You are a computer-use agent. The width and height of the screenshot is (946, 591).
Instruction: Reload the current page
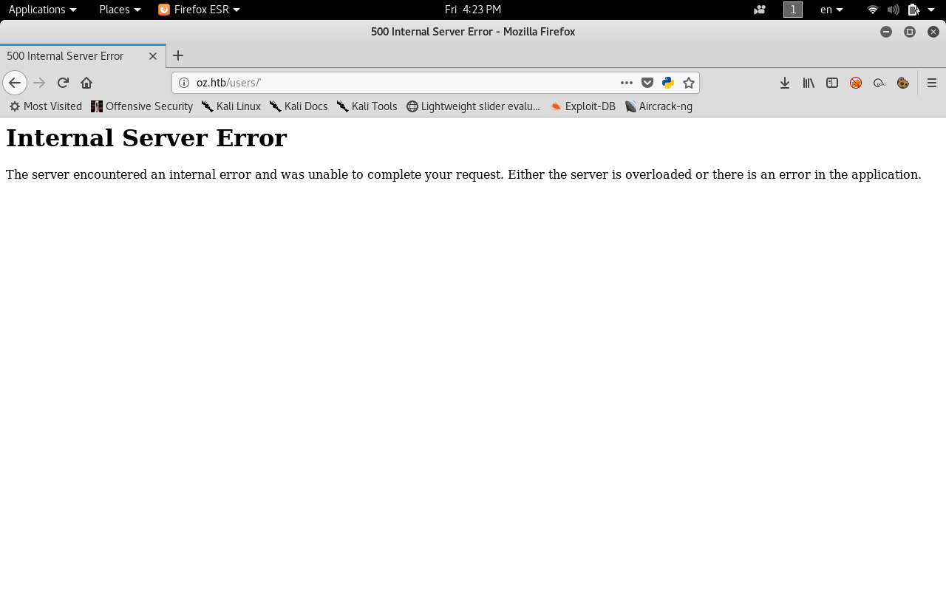tap(63, 83)
